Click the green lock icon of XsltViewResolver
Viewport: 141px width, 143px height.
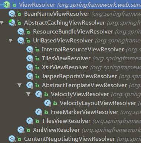(37, 67)
